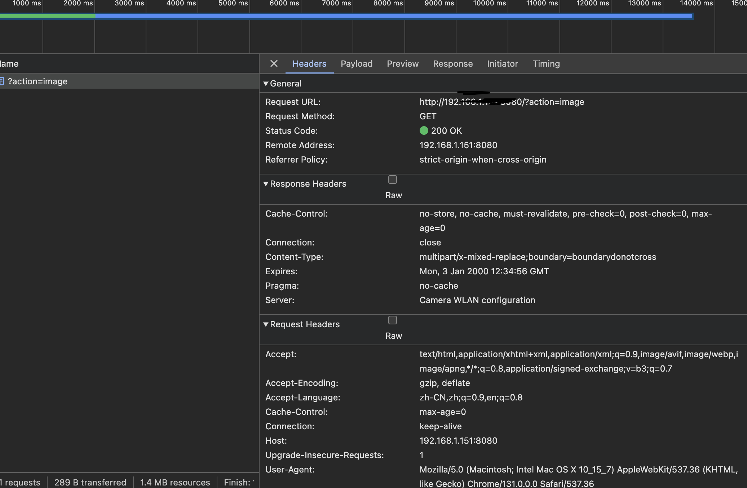Screen dimensions: 747x488
Task: Select the ?action=image request row
Action: (129, 81)
